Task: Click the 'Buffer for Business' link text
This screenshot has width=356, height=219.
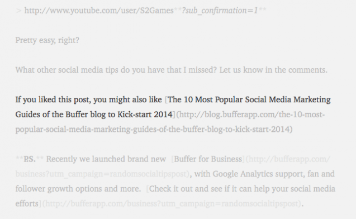Action: click(208, 159)
